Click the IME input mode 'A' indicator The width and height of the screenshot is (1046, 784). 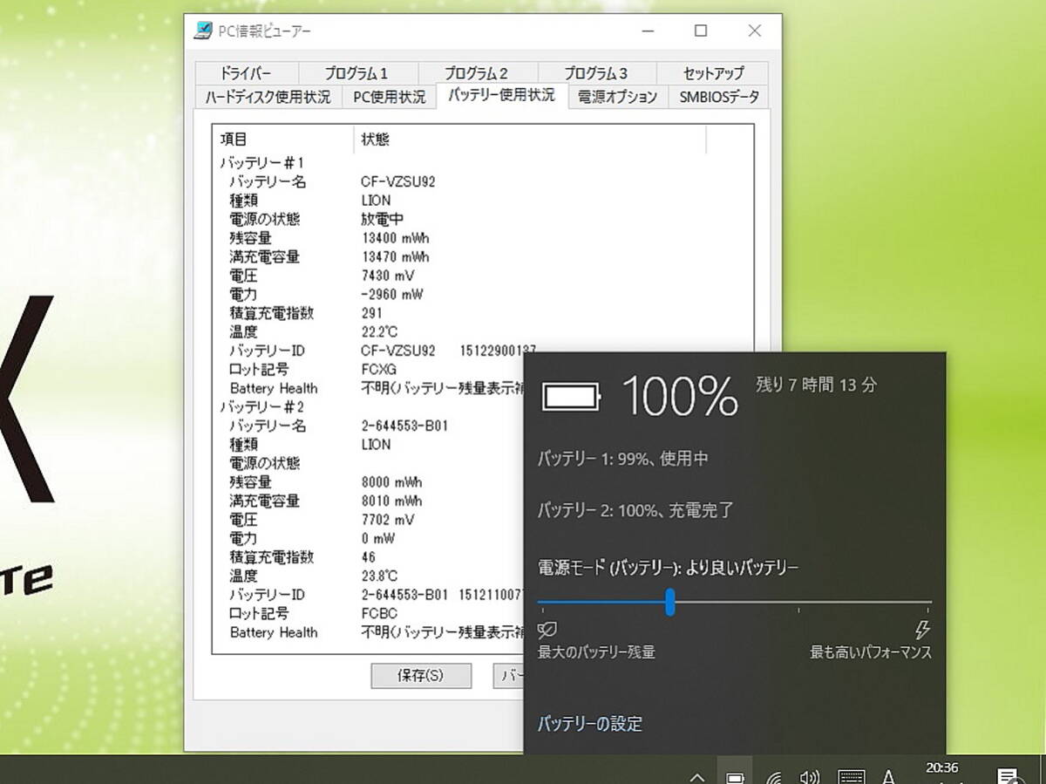889,776
